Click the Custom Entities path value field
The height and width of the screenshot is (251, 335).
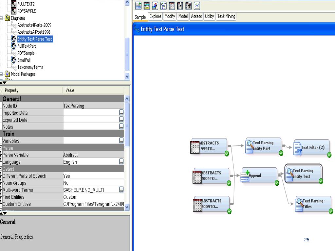coord(93,204)
